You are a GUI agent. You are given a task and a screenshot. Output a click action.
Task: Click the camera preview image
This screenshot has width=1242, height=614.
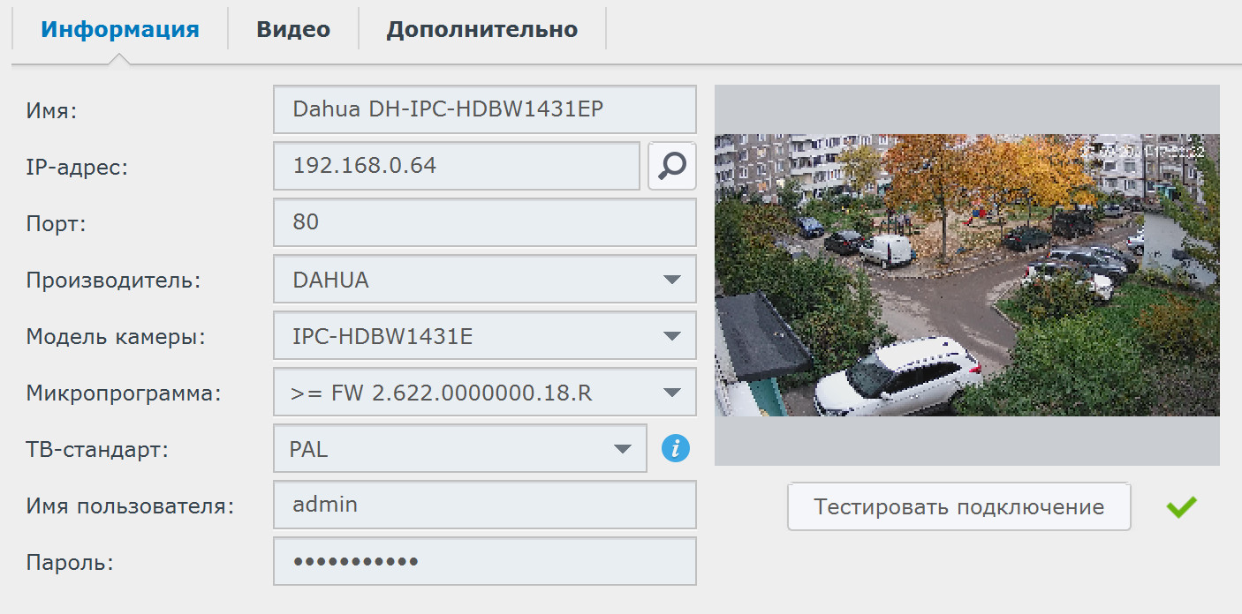pos(966,274)
